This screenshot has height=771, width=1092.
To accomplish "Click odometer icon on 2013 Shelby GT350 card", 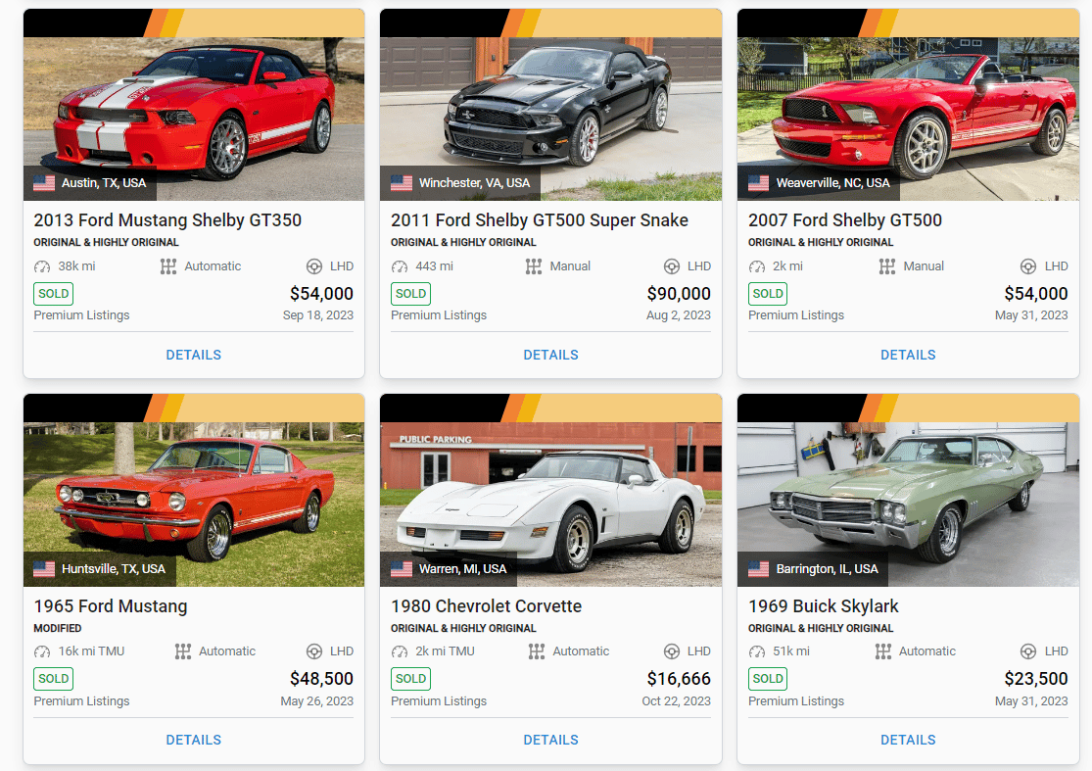I will pos(42,266).
